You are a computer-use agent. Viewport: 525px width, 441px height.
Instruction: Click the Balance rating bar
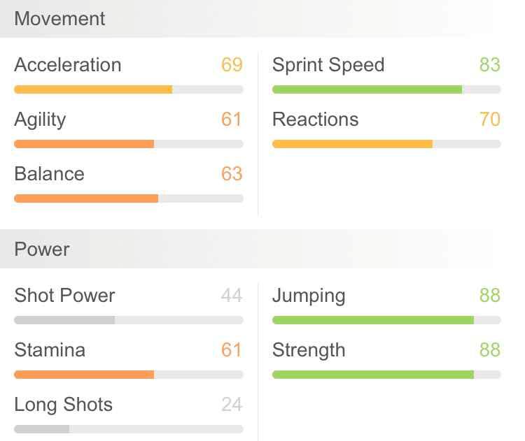tap(86, 198)
